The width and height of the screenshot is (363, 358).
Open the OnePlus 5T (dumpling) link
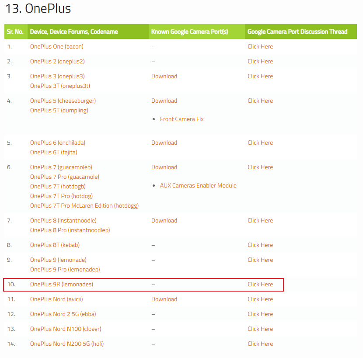pos(59,111)
